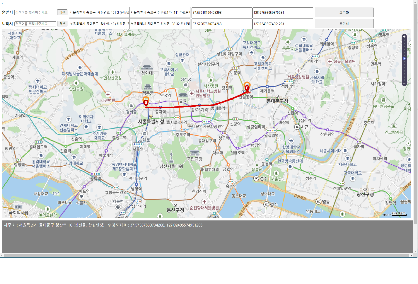This screenshot has width=418, height=284.
Task: Click the departure latitude field 37.57016100408296
Action: point(222,13)
